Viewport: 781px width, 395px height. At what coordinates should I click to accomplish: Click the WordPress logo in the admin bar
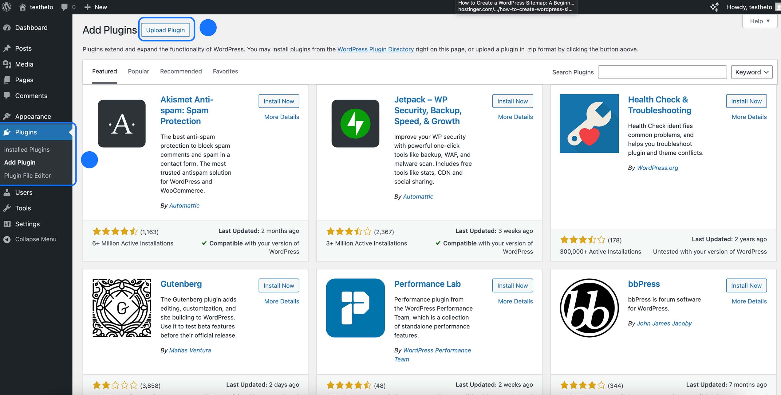pyautogui.click(x=6, y=7)
